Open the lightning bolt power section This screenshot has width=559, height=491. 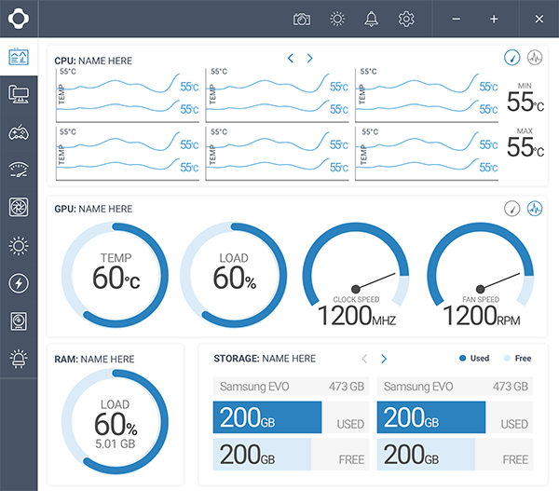click(x=19, y=283)
